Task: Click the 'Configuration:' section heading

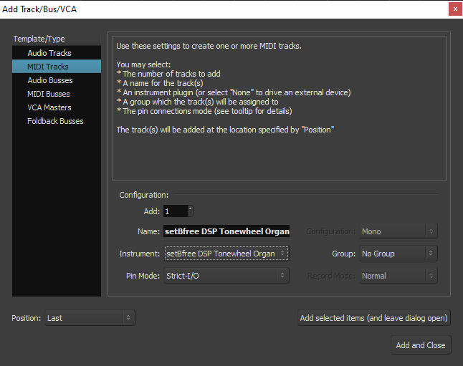Action: point(144,195)
